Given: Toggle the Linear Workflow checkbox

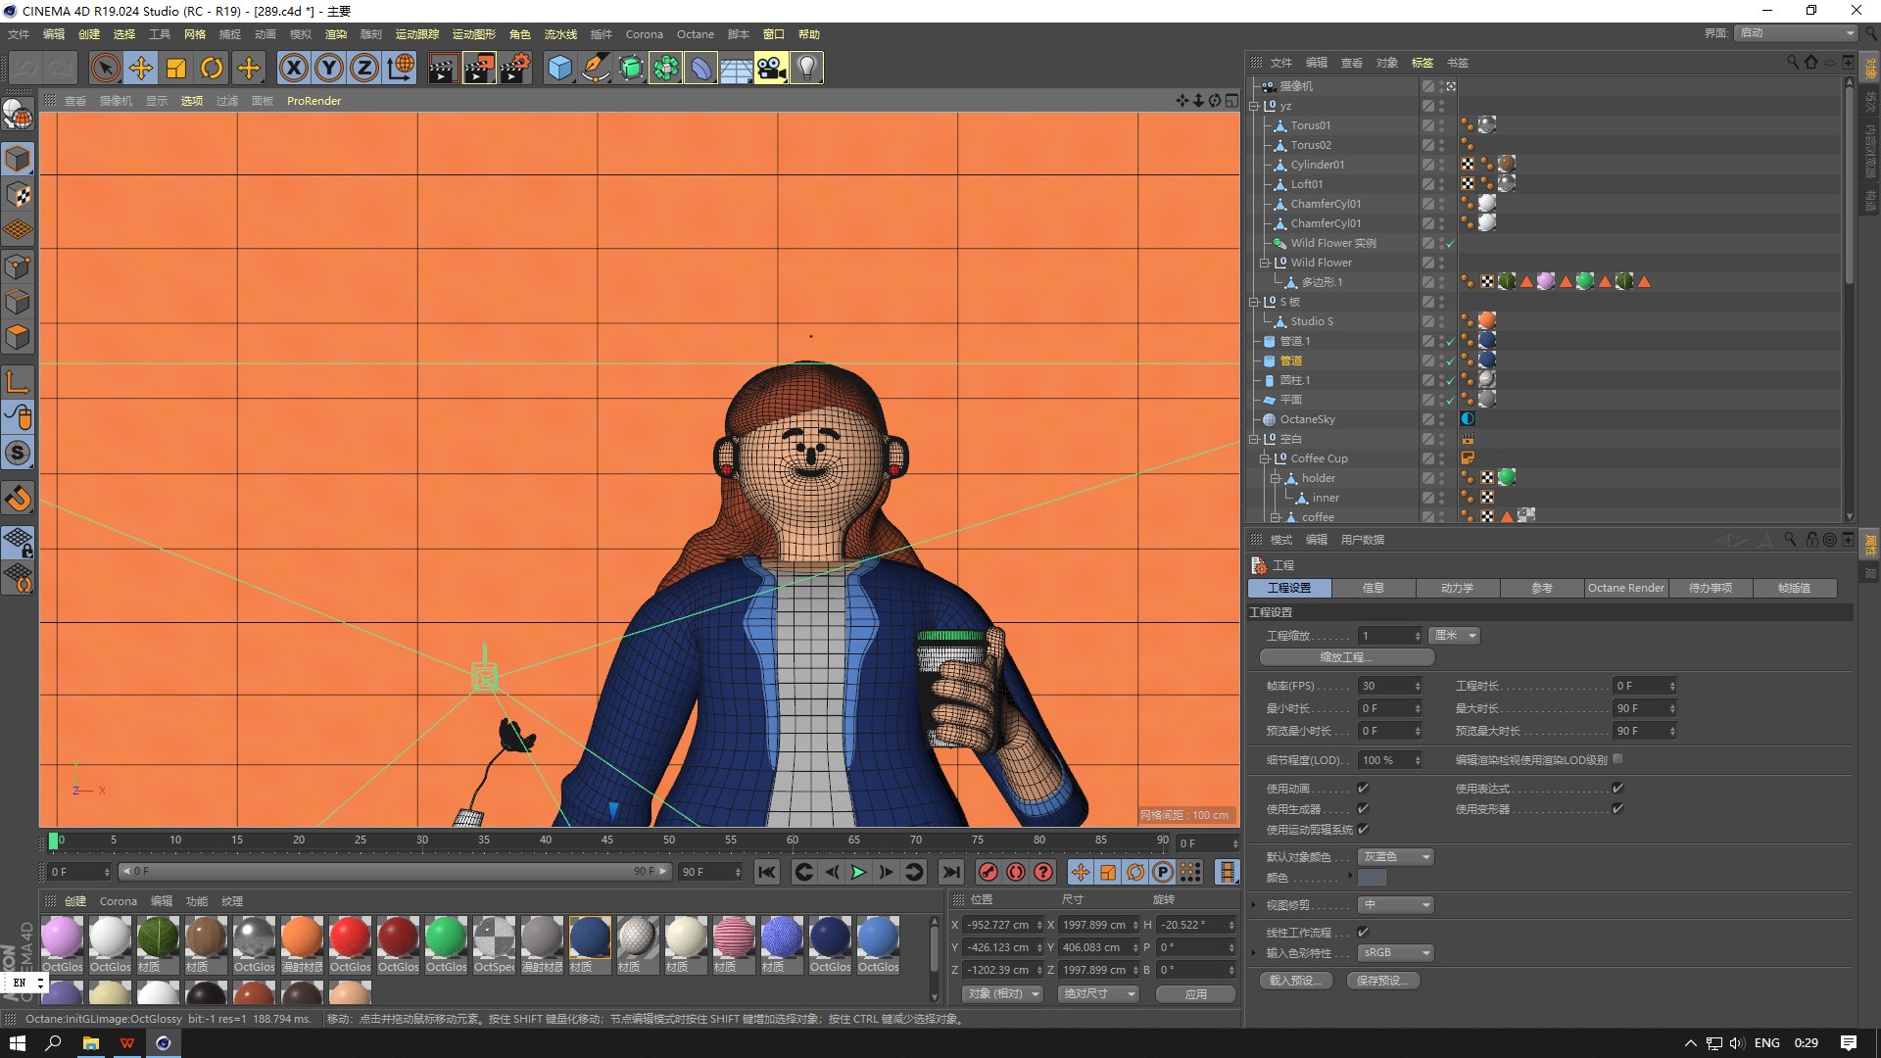Looking at the screenshot, I should (1363, 932).
